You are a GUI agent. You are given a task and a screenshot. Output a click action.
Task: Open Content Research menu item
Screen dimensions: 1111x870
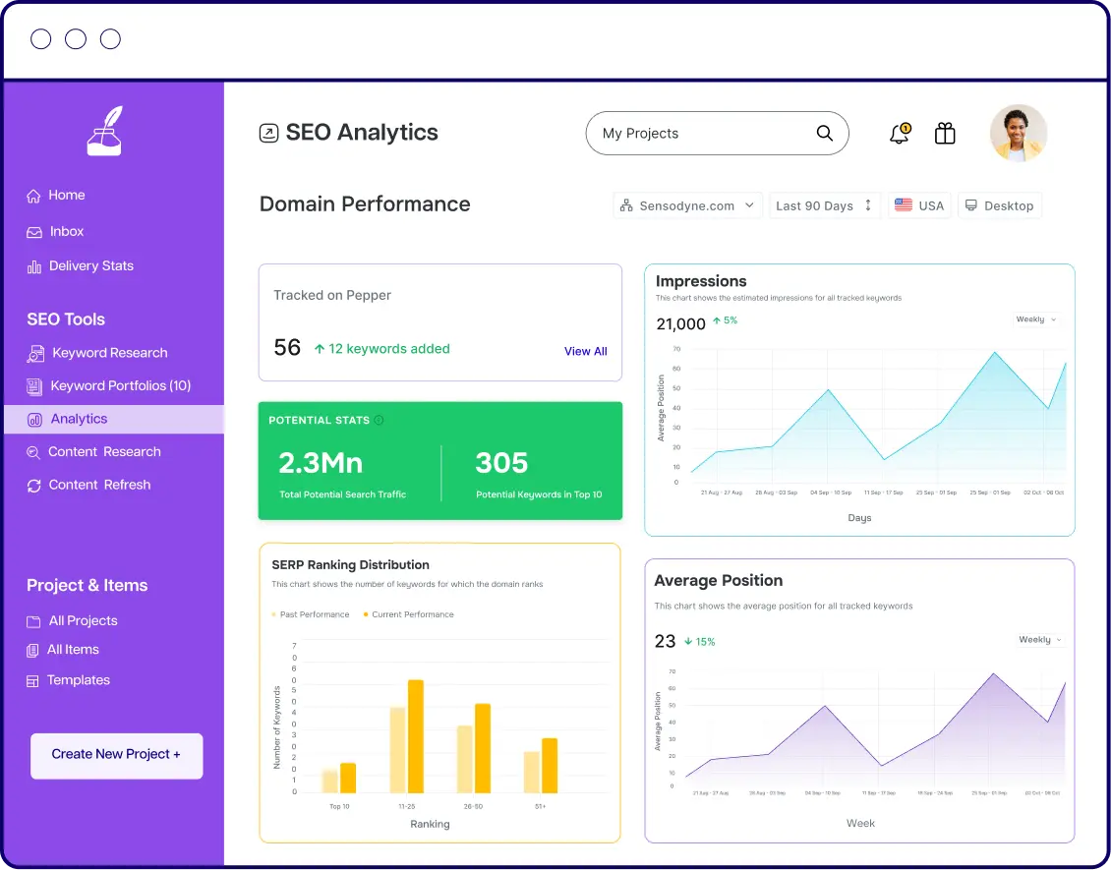(104, 452)
